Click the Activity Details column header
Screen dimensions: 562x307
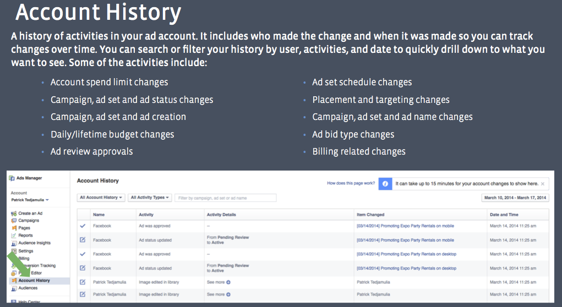click(x=221, y=215)
